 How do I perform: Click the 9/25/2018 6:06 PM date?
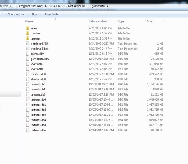pyautogui.click(x=100, y=28)
